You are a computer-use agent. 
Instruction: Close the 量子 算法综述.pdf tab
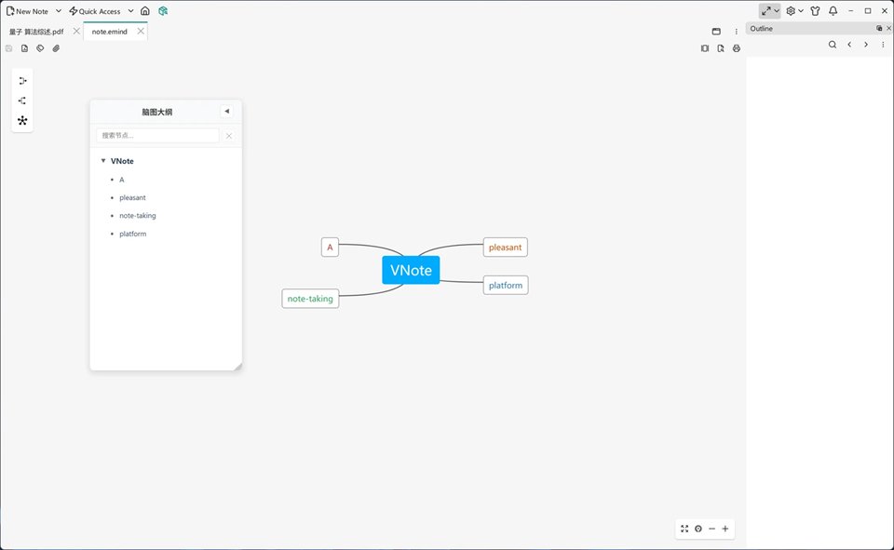(76, 32)
